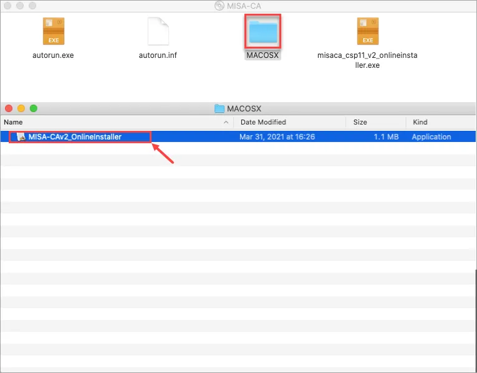Open the MACOSX folder icon
This screenshot has width=477, height=373.
coord(263,31)
